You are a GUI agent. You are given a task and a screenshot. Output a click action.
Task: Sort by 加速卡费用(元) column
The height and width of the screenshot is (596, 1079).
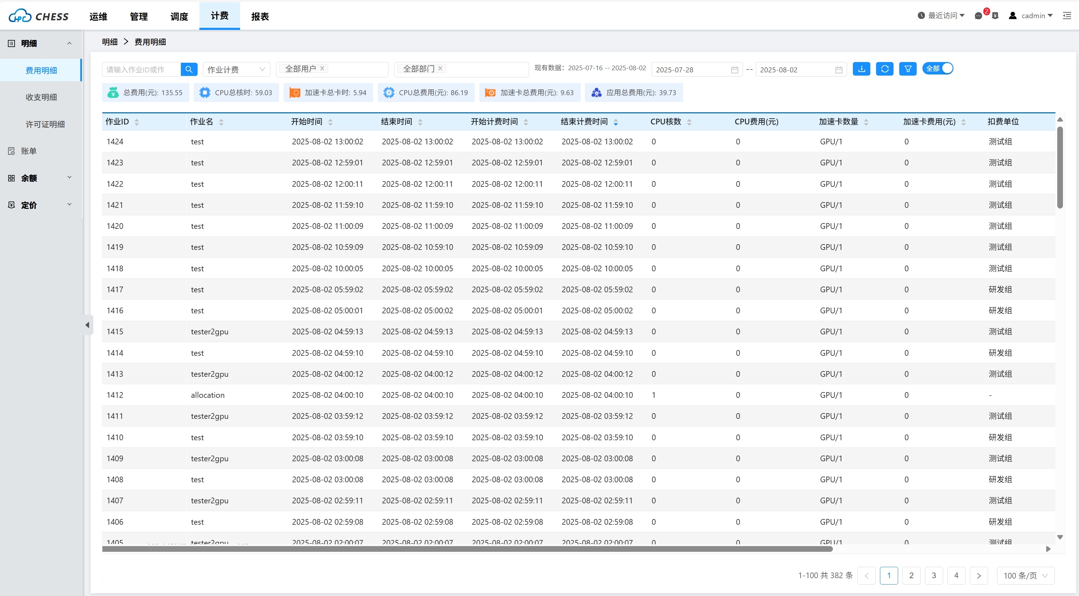pos(963,122)
